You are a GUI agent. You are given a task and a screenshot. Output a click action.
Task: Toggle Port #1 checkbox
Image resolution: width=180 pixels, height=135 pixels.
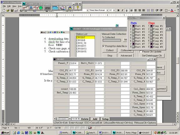click(x=133, y=26)
